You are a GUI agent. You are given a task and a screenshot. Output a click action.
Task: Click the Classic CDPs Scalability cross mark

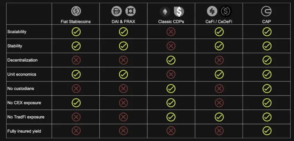pos(171,32)
